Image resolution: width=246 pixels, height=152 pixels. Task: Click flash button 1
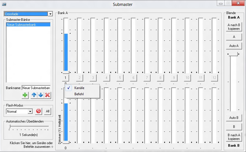(65, 78)
